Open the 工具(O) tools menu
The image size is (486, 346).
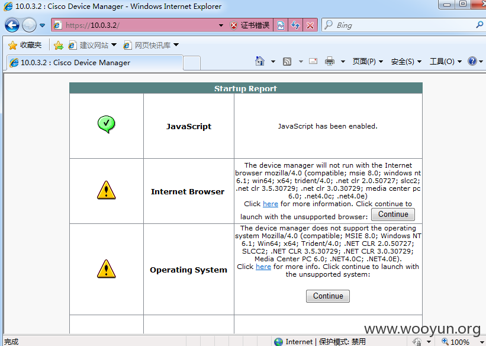pos(445,62)
